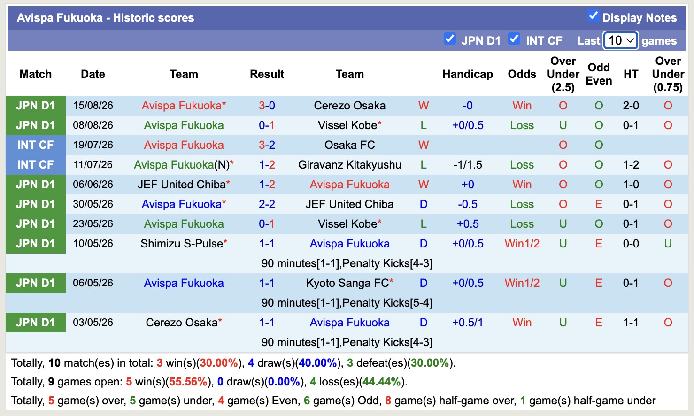Disable the INT CF competition filter
694x416 pixels.
click(x=514, y=39)
